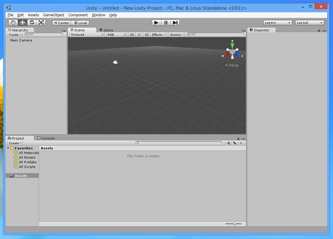Click Search by Label tag icon
Viewport: 333px width, 239px height.
pos(235,143)
